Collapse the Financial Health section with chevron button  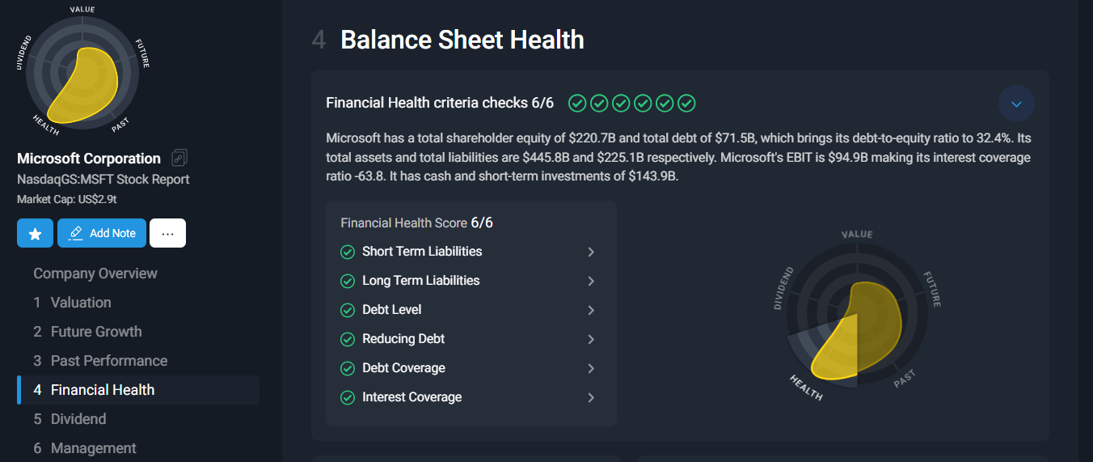point(1016,104)
